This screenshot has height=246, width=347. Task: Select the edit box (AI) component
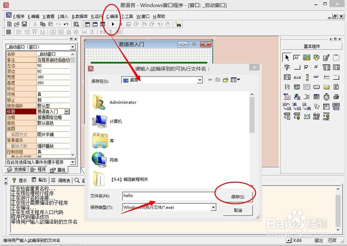pyautogui.click(x=297, y=58)
